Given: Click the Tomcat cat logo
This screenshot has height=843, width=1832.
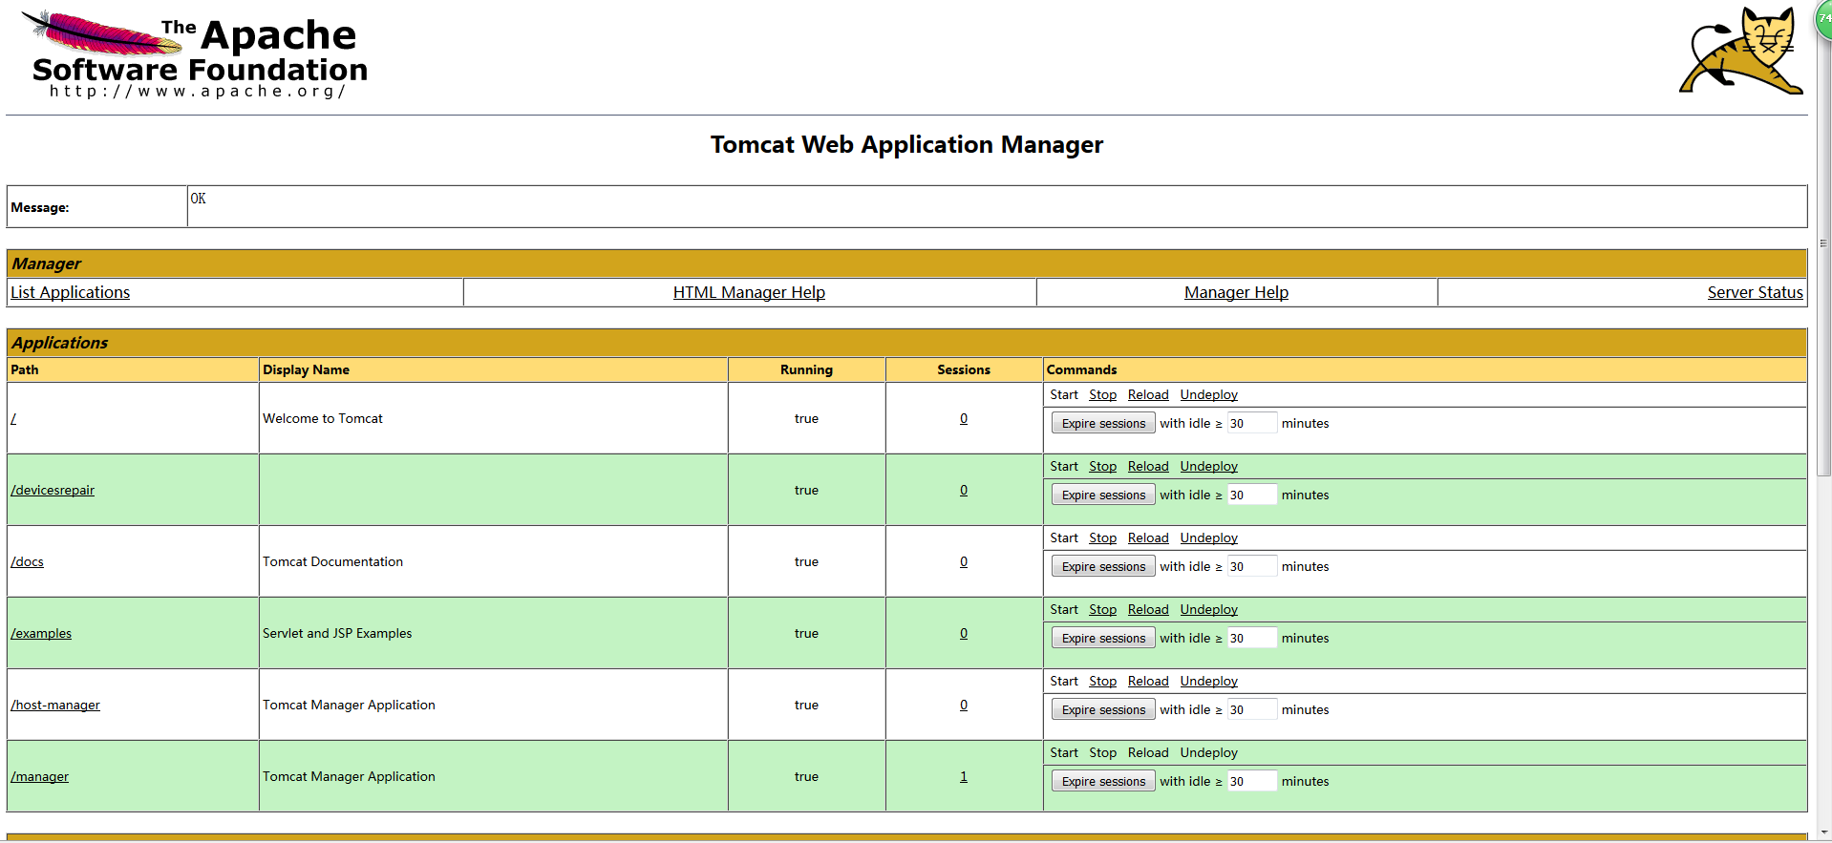Looking at the screenshot, I should point(1741,52).
